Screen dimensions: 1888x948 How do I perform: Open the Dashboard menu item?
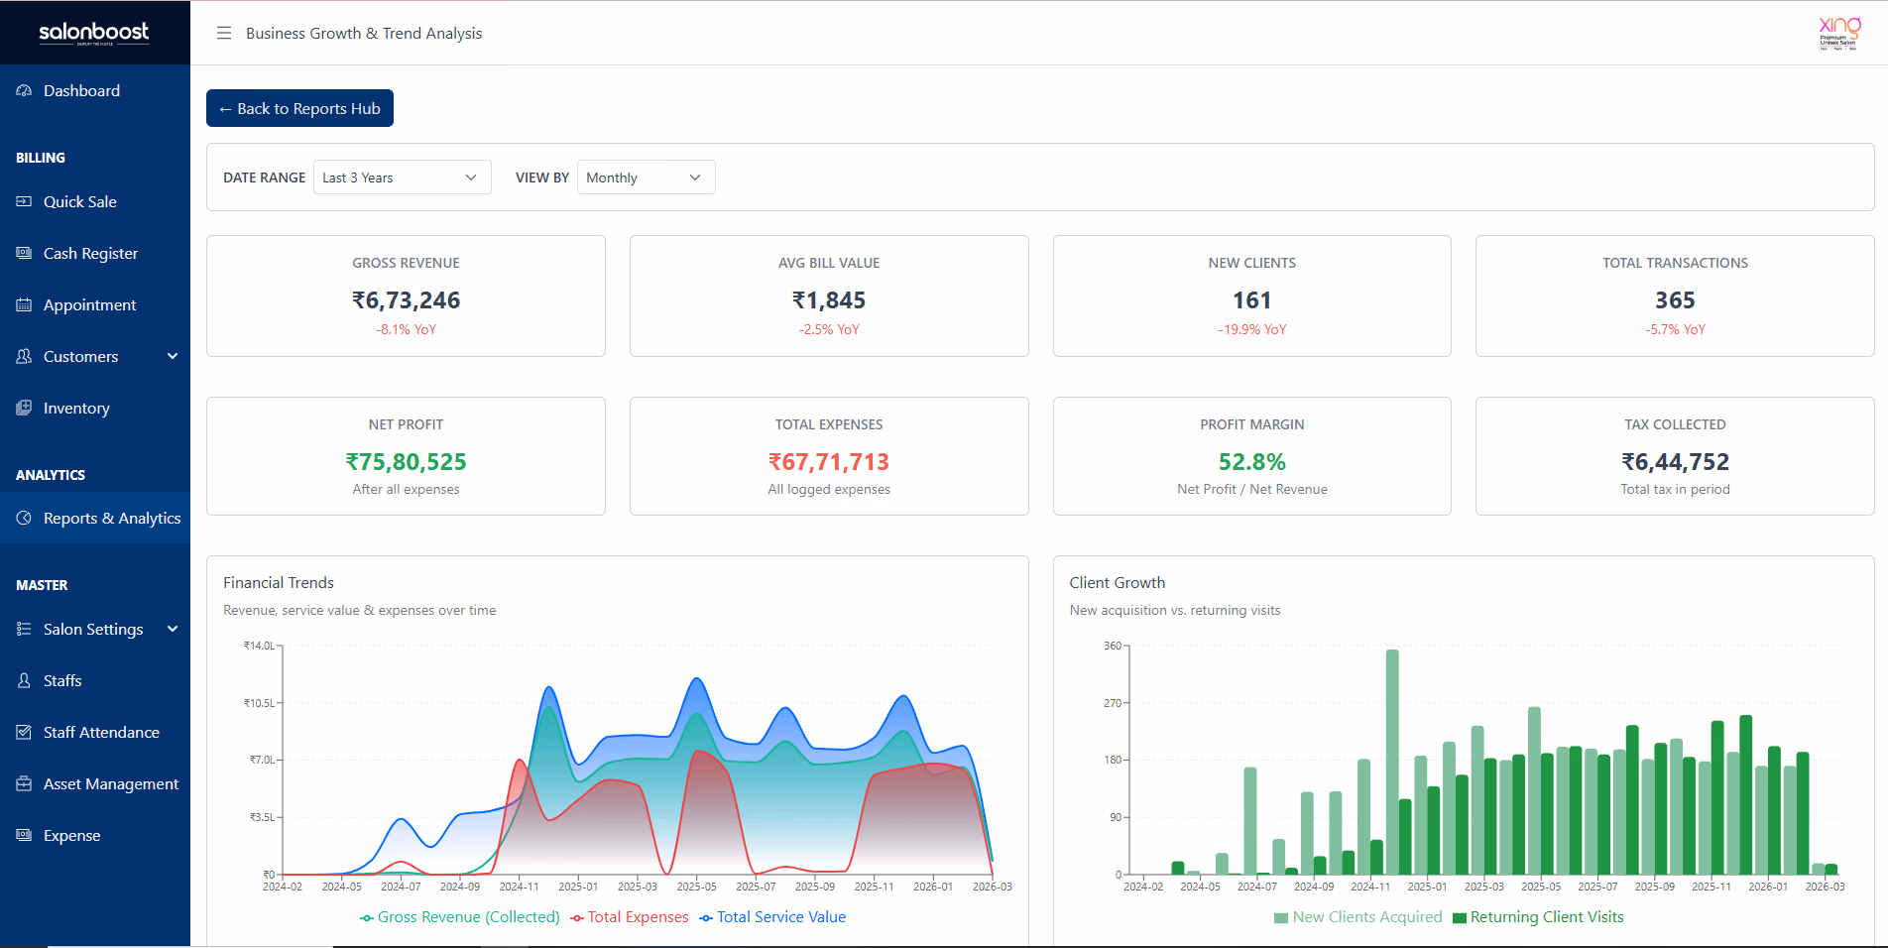point(95,90)
